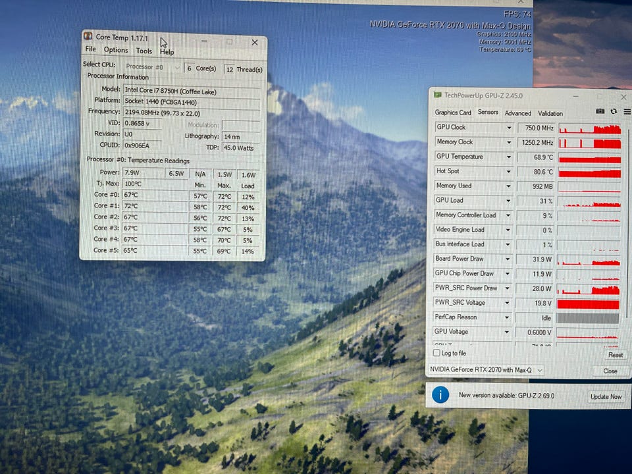The width and height of the screenshot is (632, 474).
Task: Expand the PWR_SRC Power Draw dropdown
Action: pyautogui.click(x=507, y=288)
